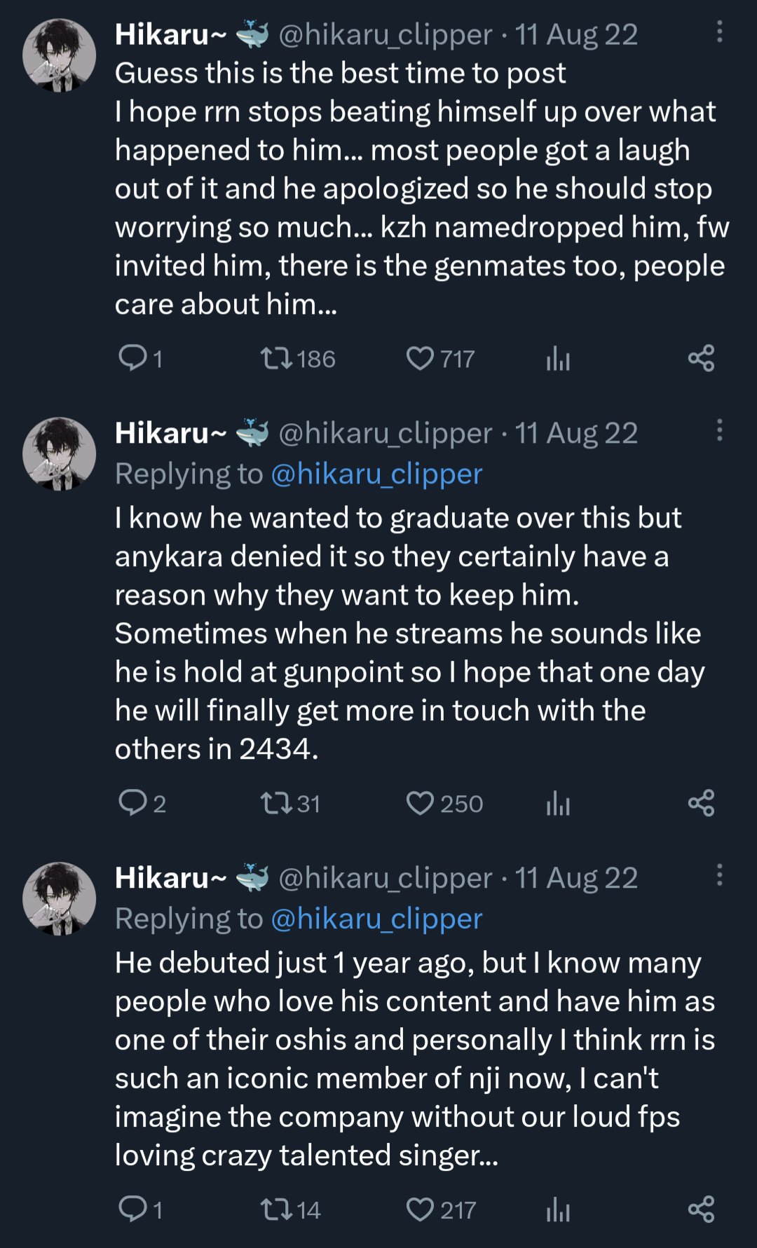Retweet the tweet with 31 retweets
The width and height of the screenshot is (757, 1248).
tap(276, 803)
